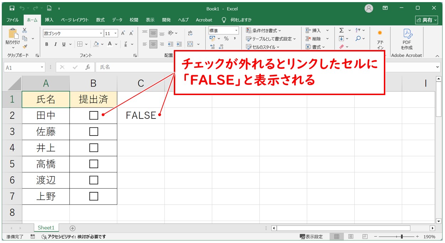Decrease font size with smaller A icon
The height and width of the screenshot is (243, 445).
click(x=131, y=33)
